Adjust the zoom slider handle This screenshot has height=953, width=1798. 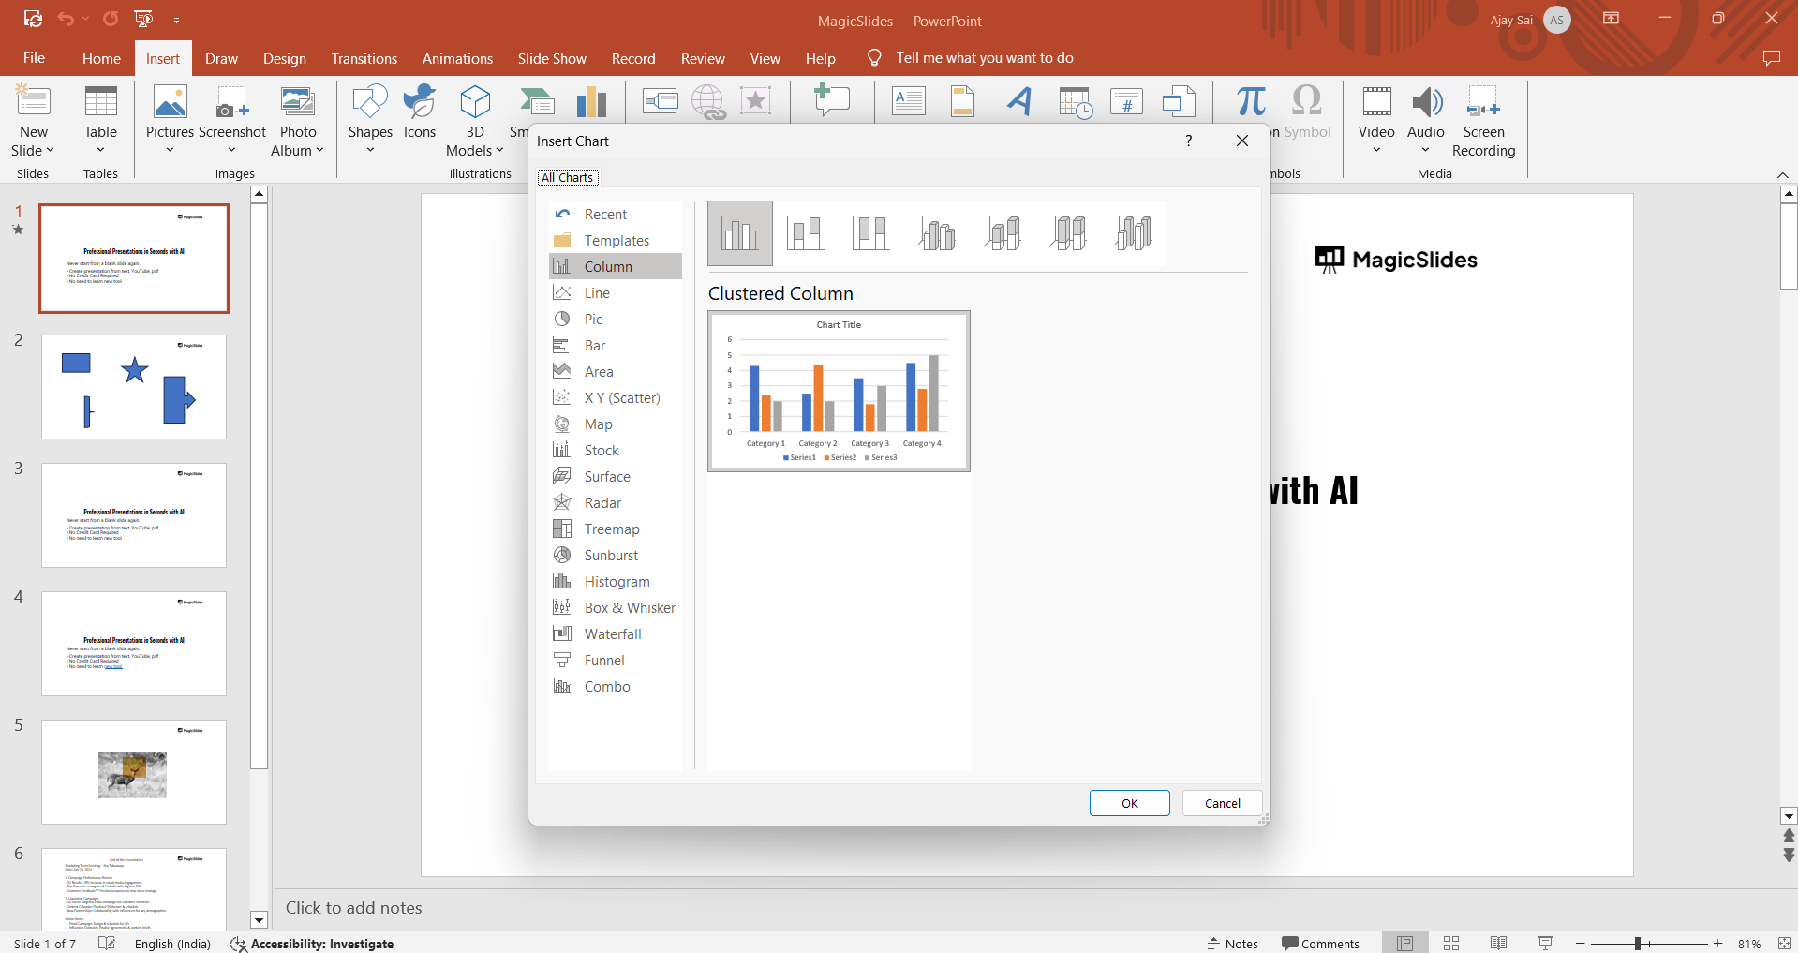click(1638, 944)
